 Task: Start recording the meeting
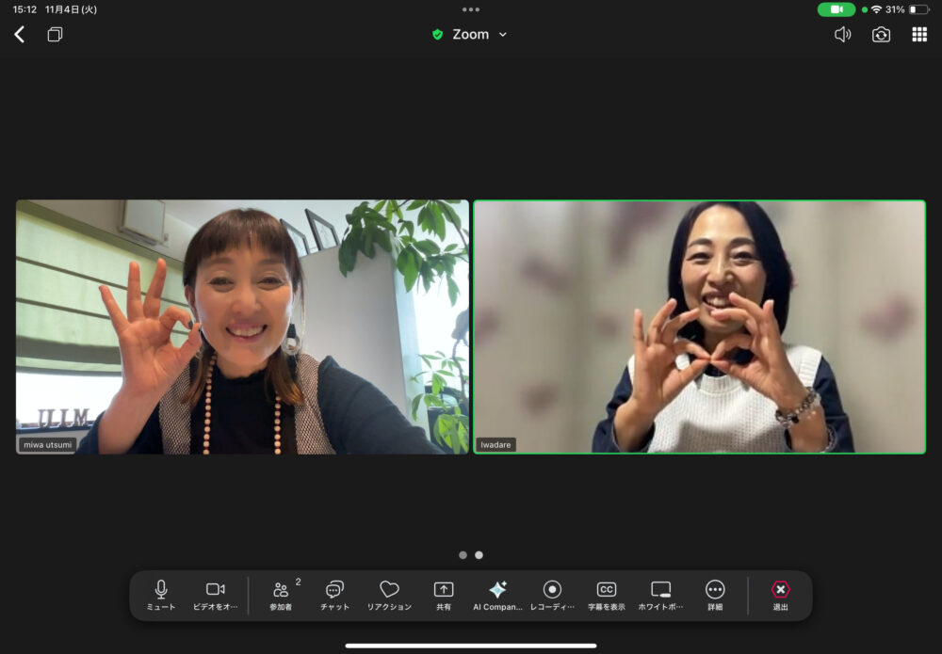(x=552, y=595)
